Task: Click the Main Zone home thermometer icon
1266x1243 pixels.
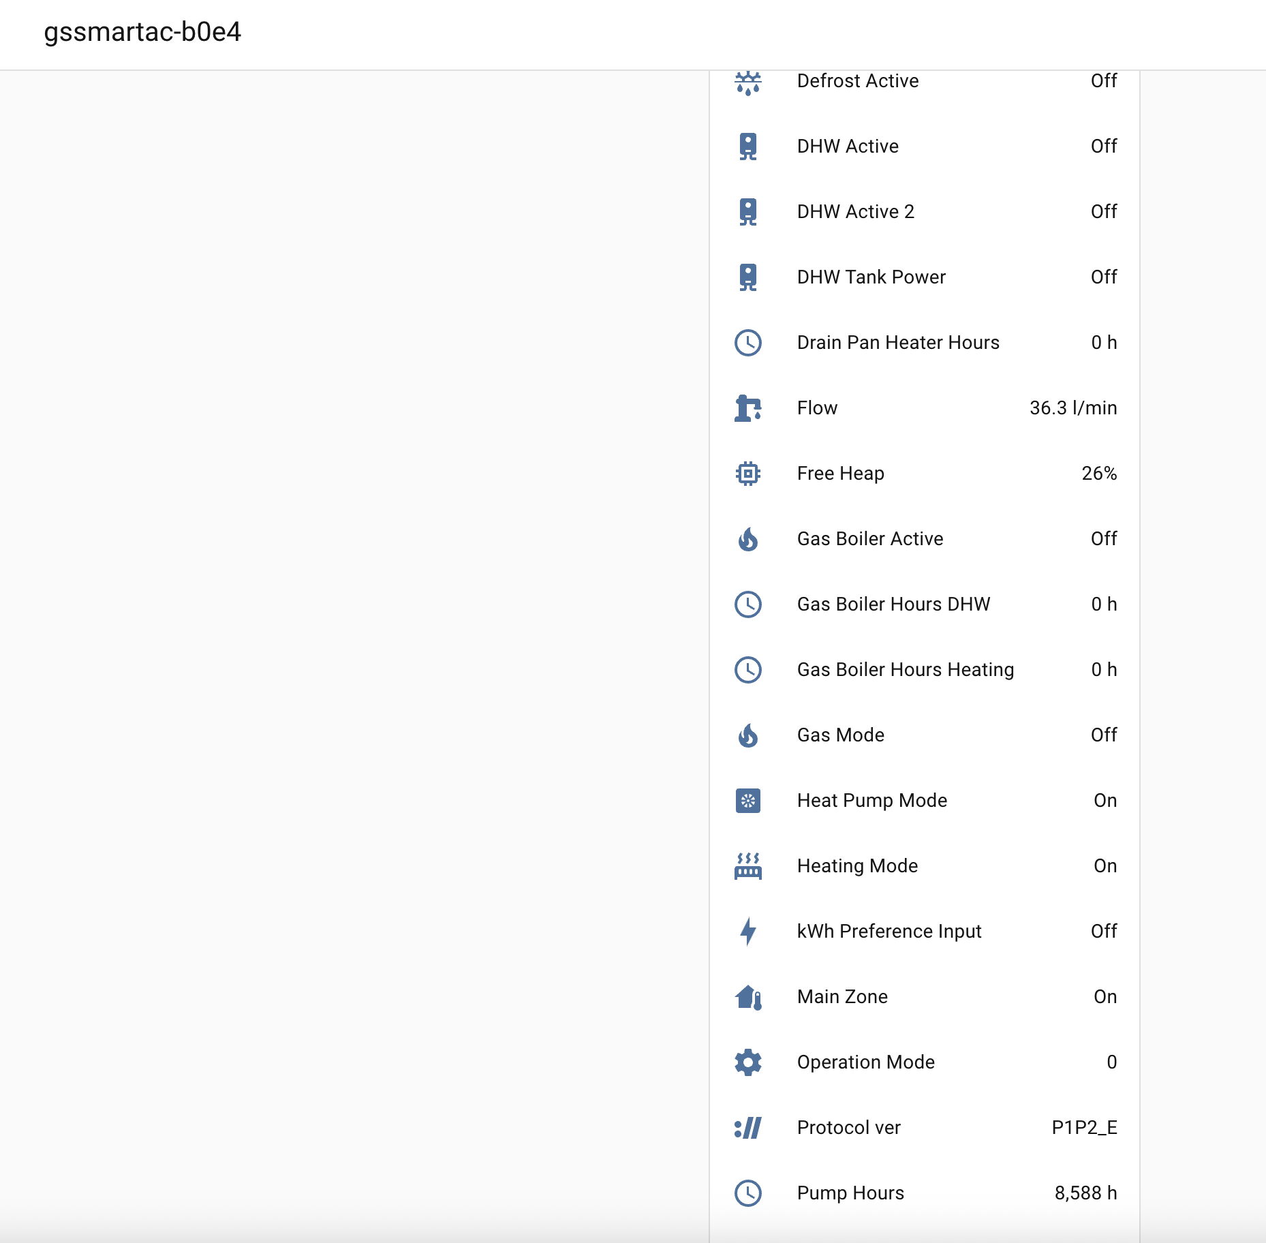Action: pos(747,997)
